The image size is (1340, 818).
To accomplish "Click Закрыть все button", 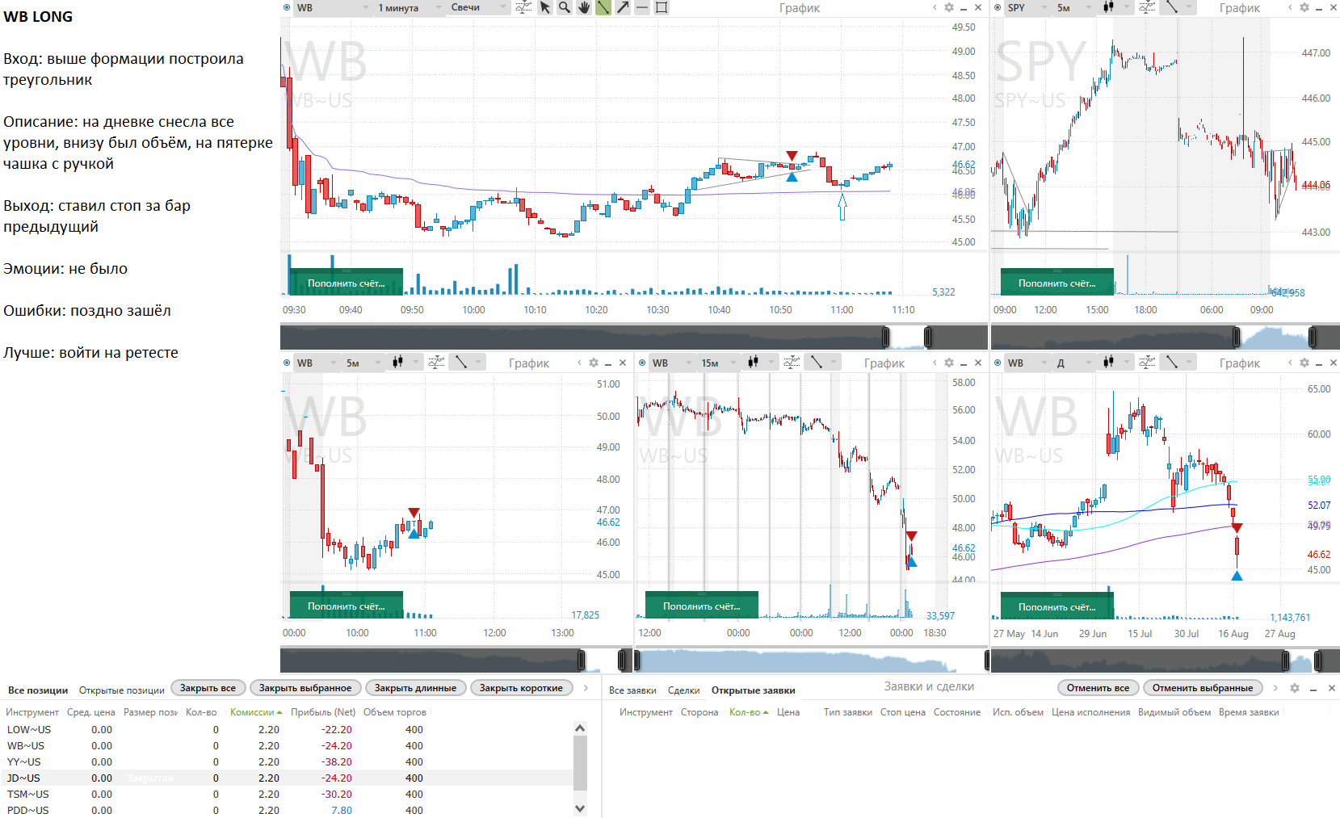I will [208, 688].
